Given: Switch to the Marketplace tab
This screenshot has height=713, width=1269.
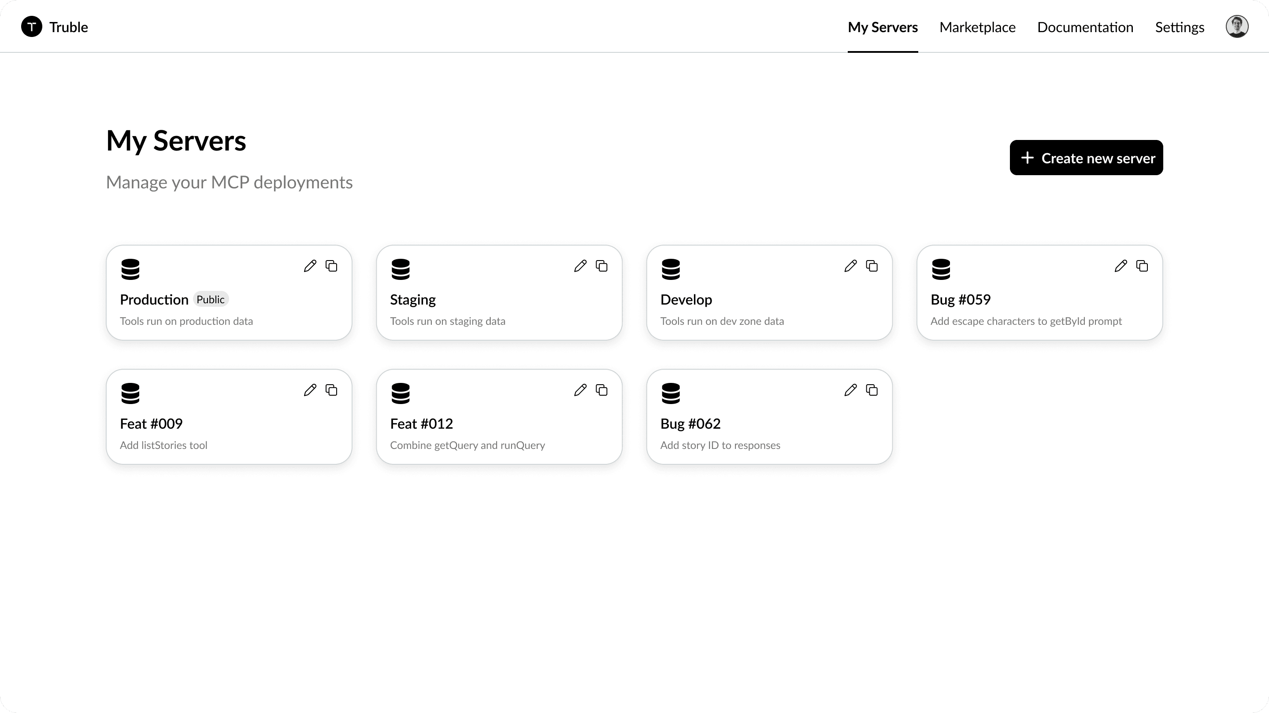Looking at the screenshot, I should (x=977, y=27).
